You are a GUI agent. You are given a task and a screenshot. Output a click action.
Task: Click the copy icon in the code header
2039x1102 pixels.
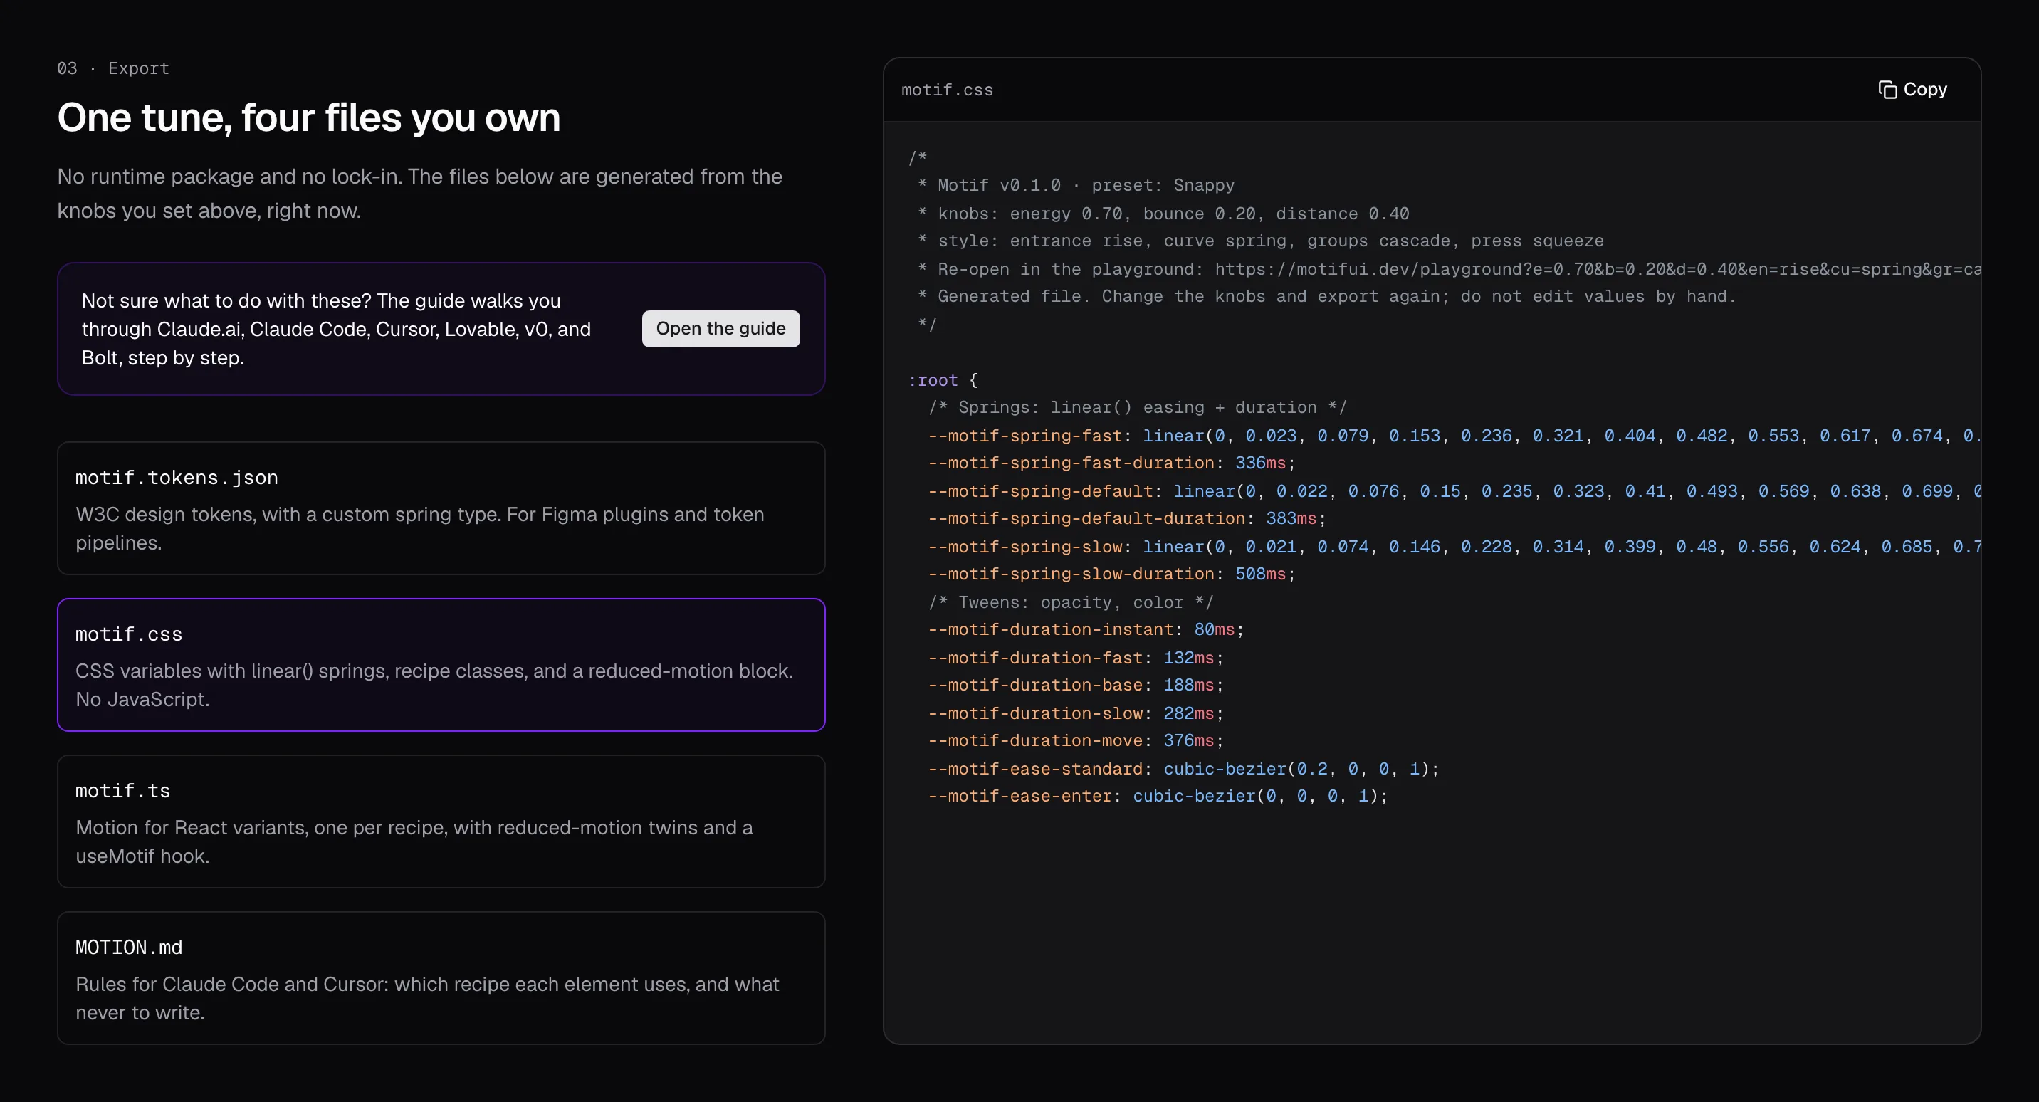pyautogui.click(x=1887, y=90)
